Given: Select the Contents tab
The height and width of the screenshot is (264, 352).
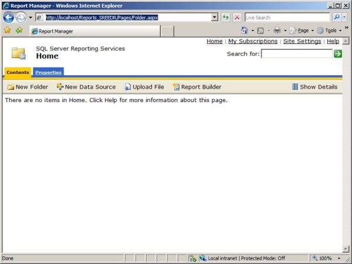Looking at the screenshot, I should pyautogui.click(x=18, y=72).
